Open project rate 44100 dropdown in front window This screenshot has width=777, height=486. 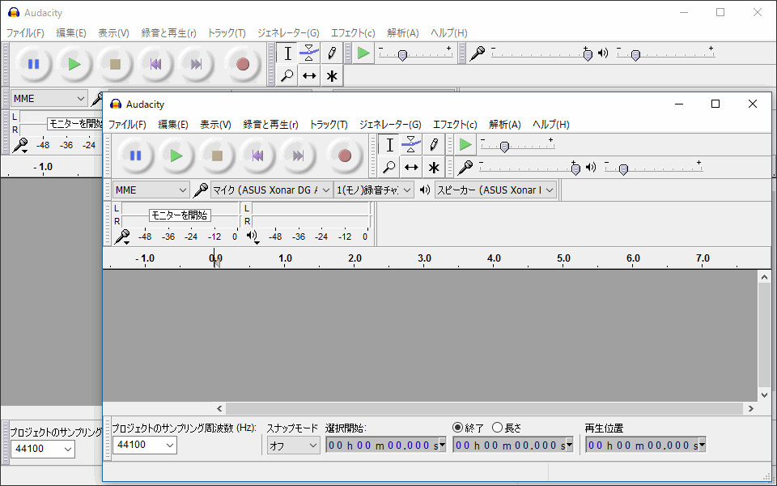click(144, 445)
